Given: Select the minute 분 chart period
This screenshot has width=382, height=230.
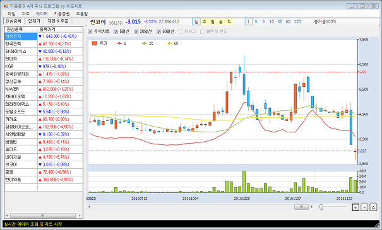Looking at the screenshot, I should tap(221, 21).
